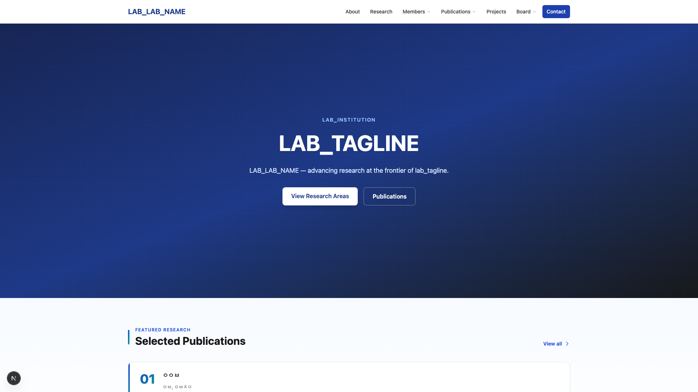The height and width of the screenshot is (392, 698).
Task: Go to the Research nav item
Action: tap(381, 12)
